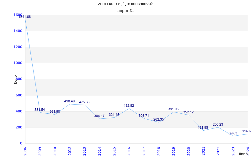Click the x-axis year 2017
This screenshot has width=251, height=157.
144,151
